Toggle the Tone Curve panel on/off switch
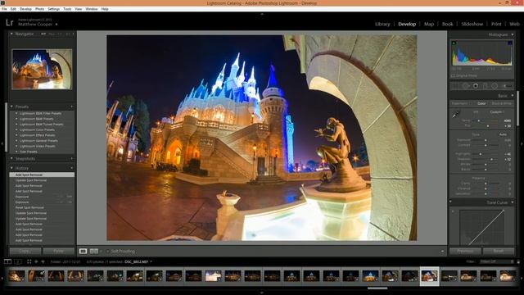This screenshot has width=524, height=295. pyautogui.click(x=451, y=202)
